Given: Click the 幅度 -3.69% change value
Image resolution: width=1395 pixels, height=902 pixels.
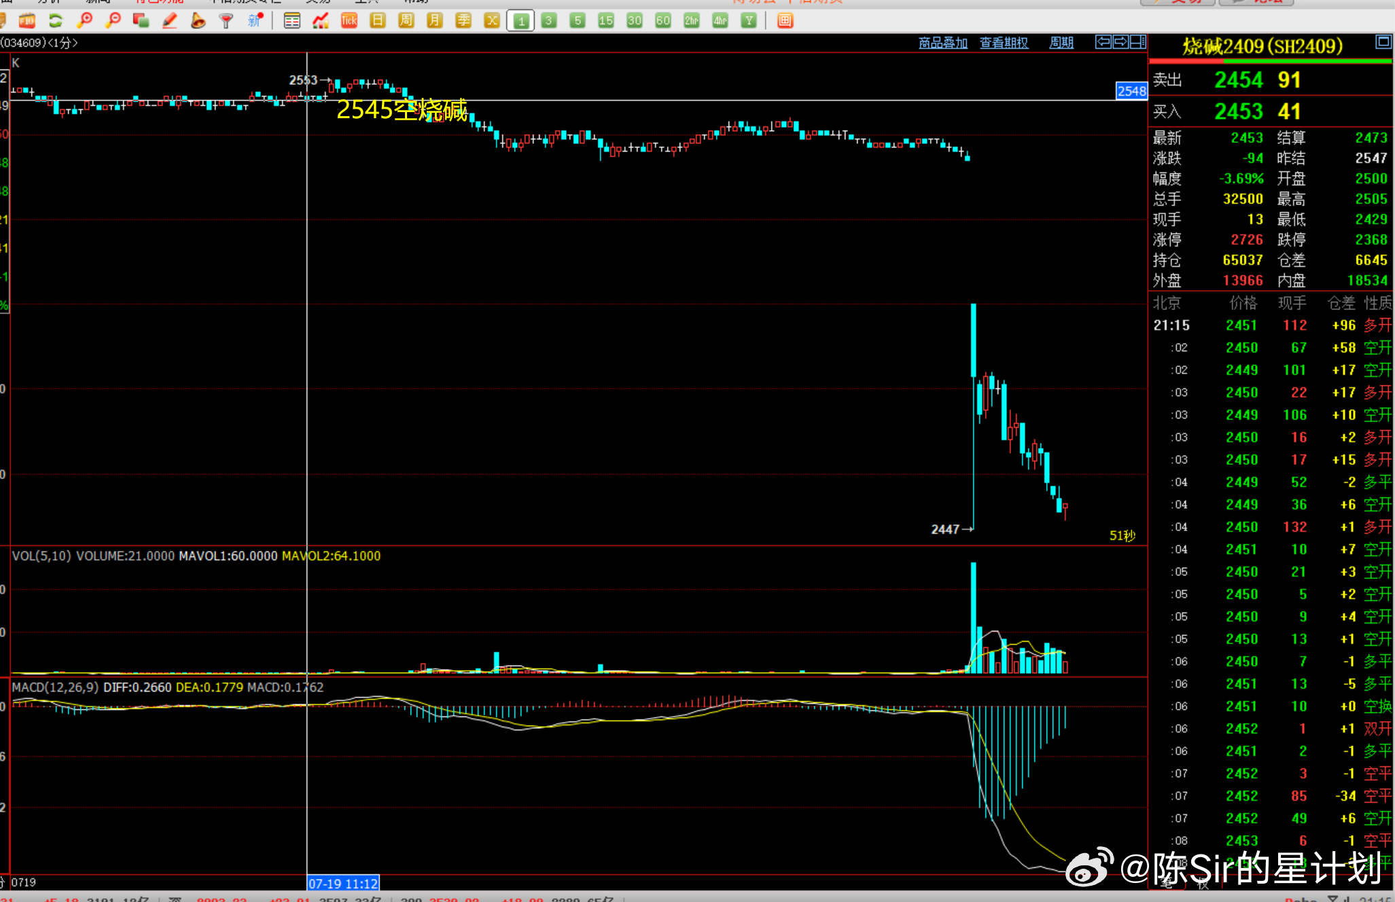Looking at the screenshot, I should coord(1241,179).
